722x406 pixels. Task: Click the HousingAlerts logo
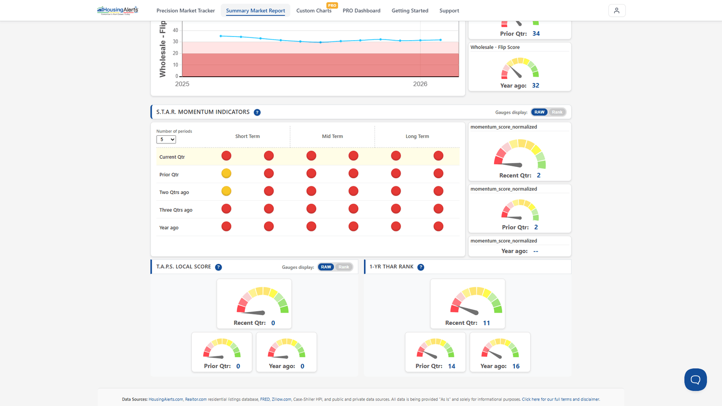(x=118, y=10)
